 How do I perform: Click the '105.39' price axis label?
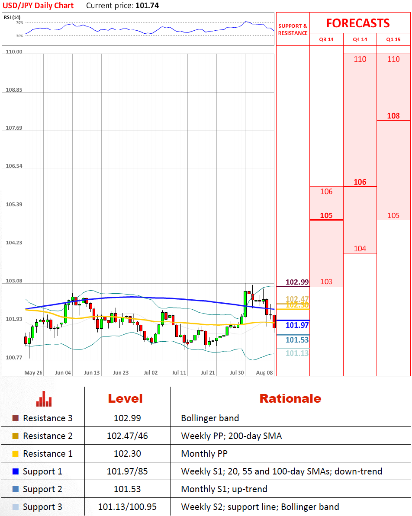[14, 205]
